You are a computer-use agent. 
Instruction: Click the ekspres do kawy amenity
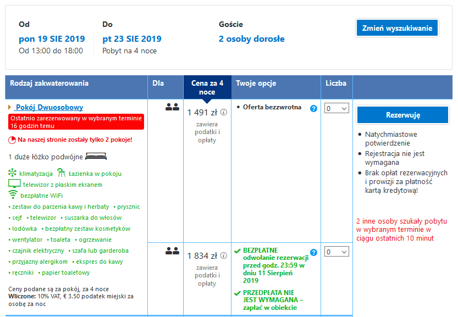tap(100, 262)
